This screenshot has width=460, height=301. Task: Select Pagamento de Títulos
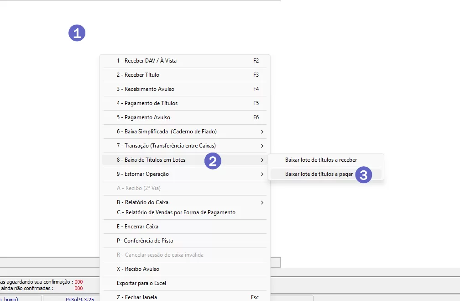click(147, 103)
